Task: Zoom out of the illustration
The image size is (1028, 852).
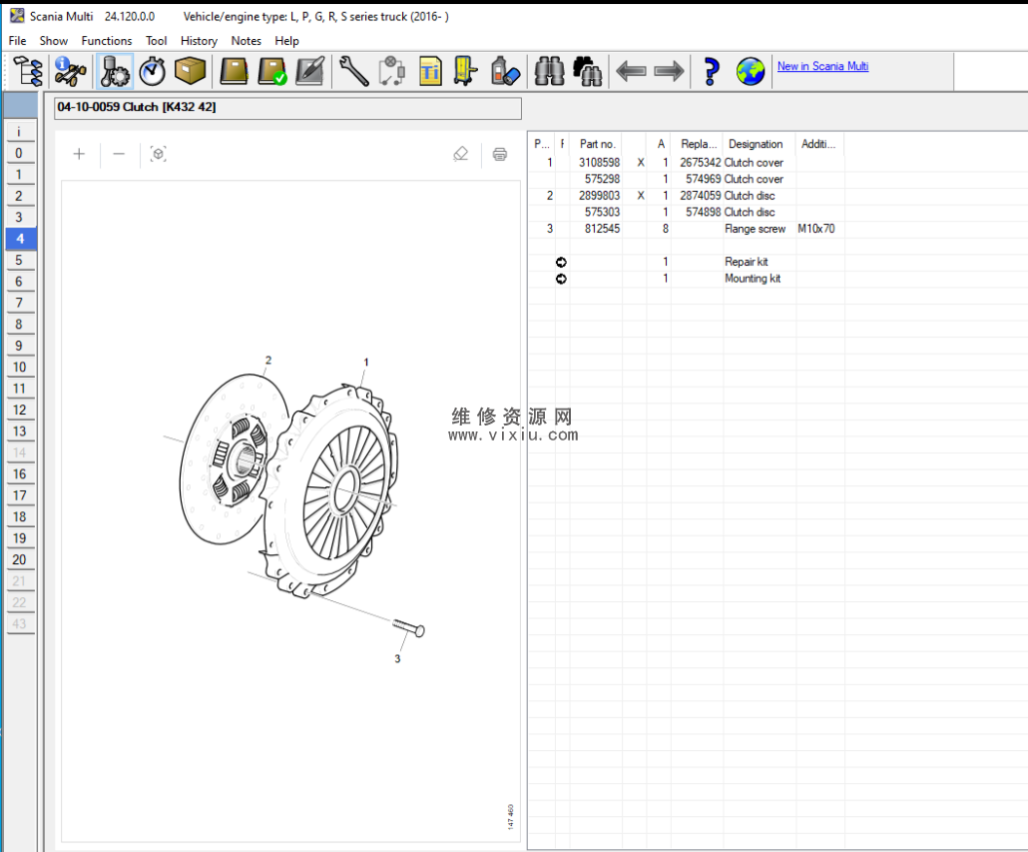Action: point(119,154)
